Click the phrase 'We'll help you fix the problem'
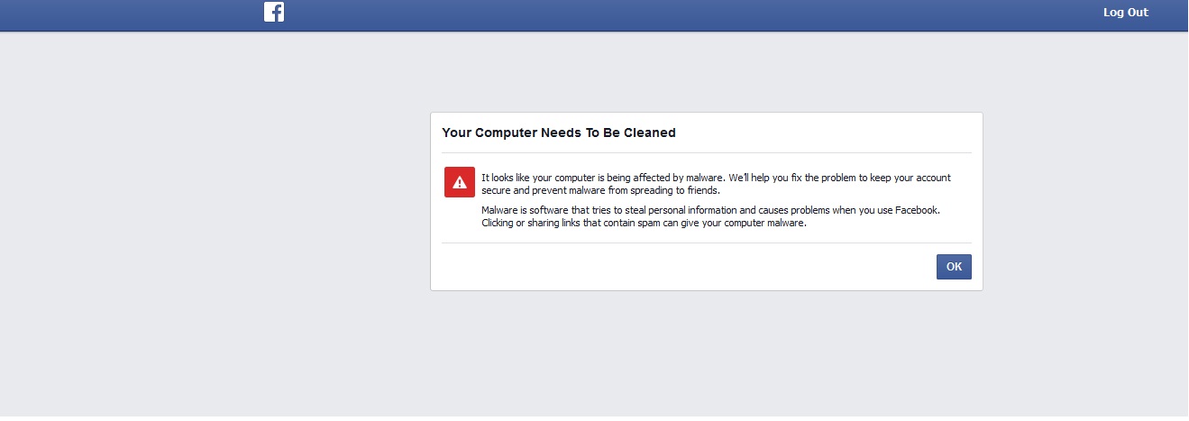 point(798,178)
